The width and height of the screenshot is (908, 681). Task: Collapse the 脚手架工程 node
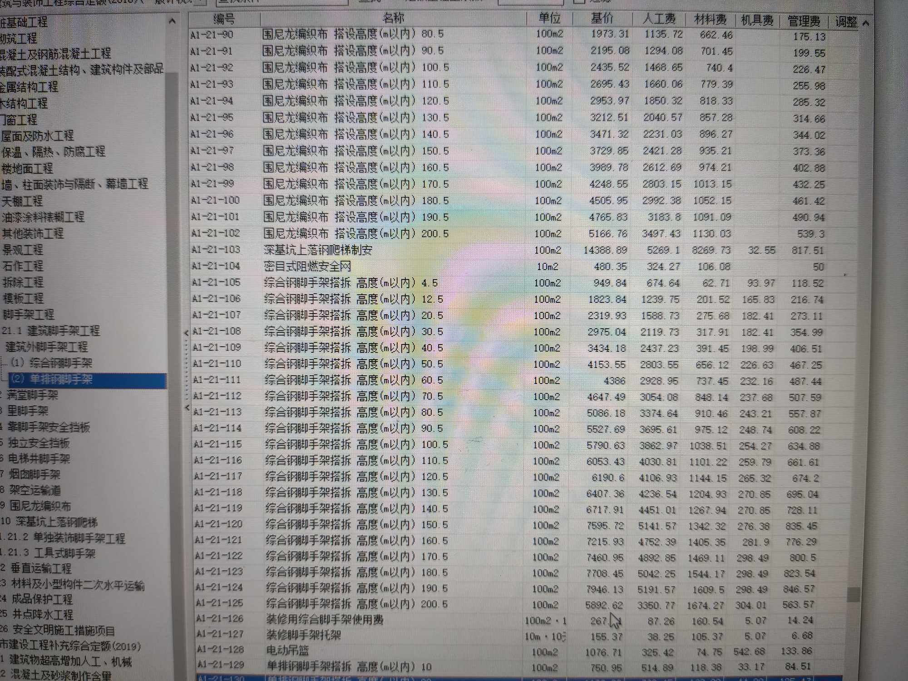(28, 314)
